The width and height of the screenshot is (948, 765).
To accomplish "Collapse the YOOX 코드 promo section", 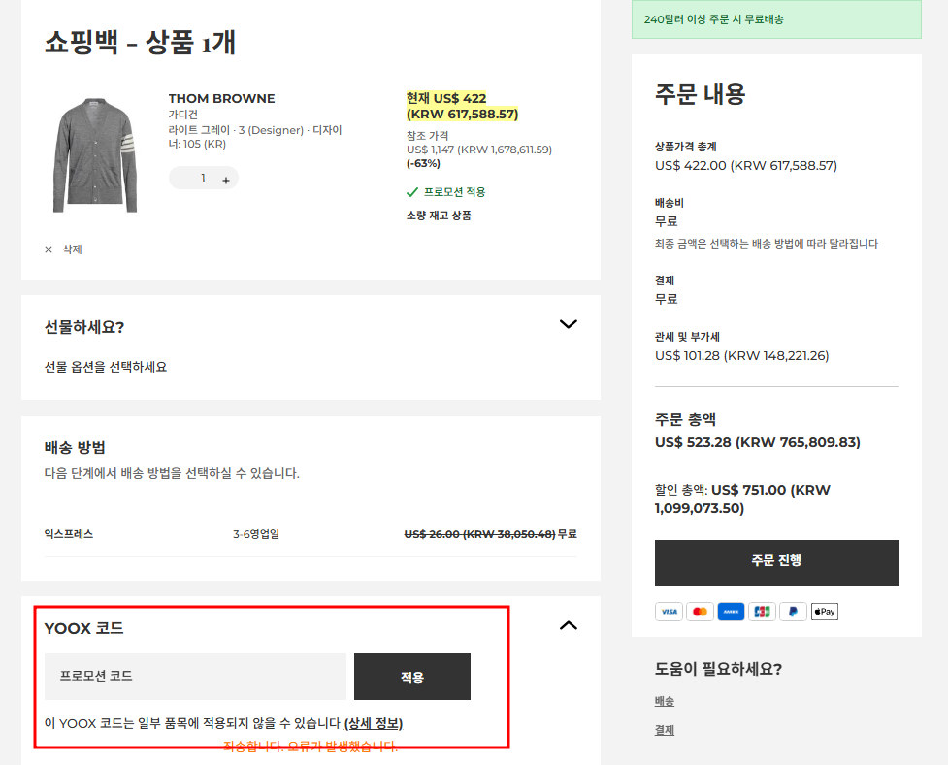I will pos(569,626).
